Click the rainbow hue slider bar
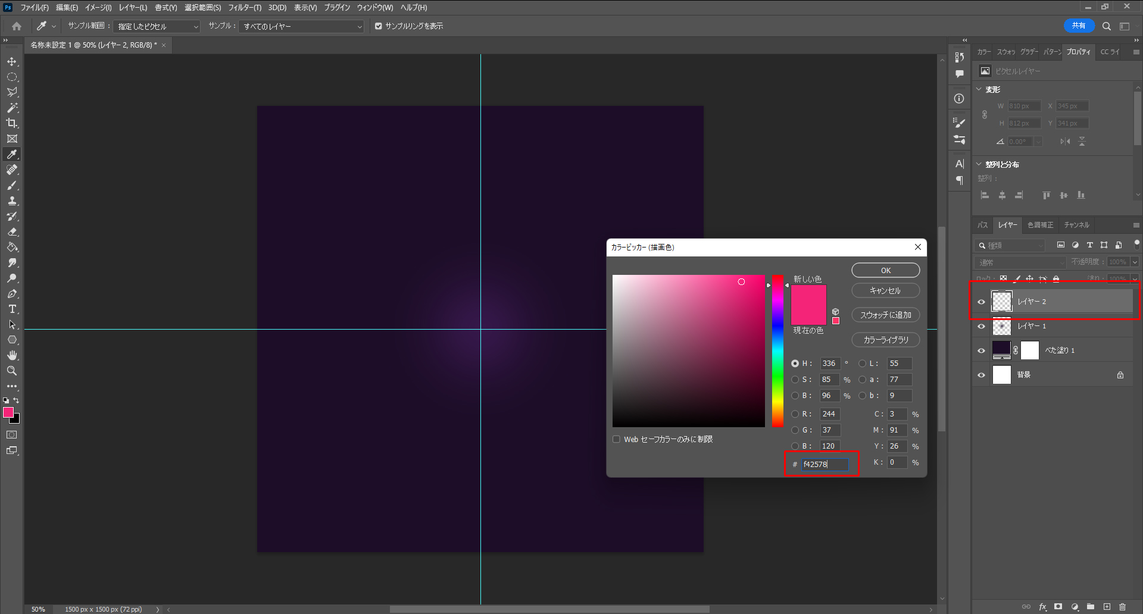 point(777,351)
